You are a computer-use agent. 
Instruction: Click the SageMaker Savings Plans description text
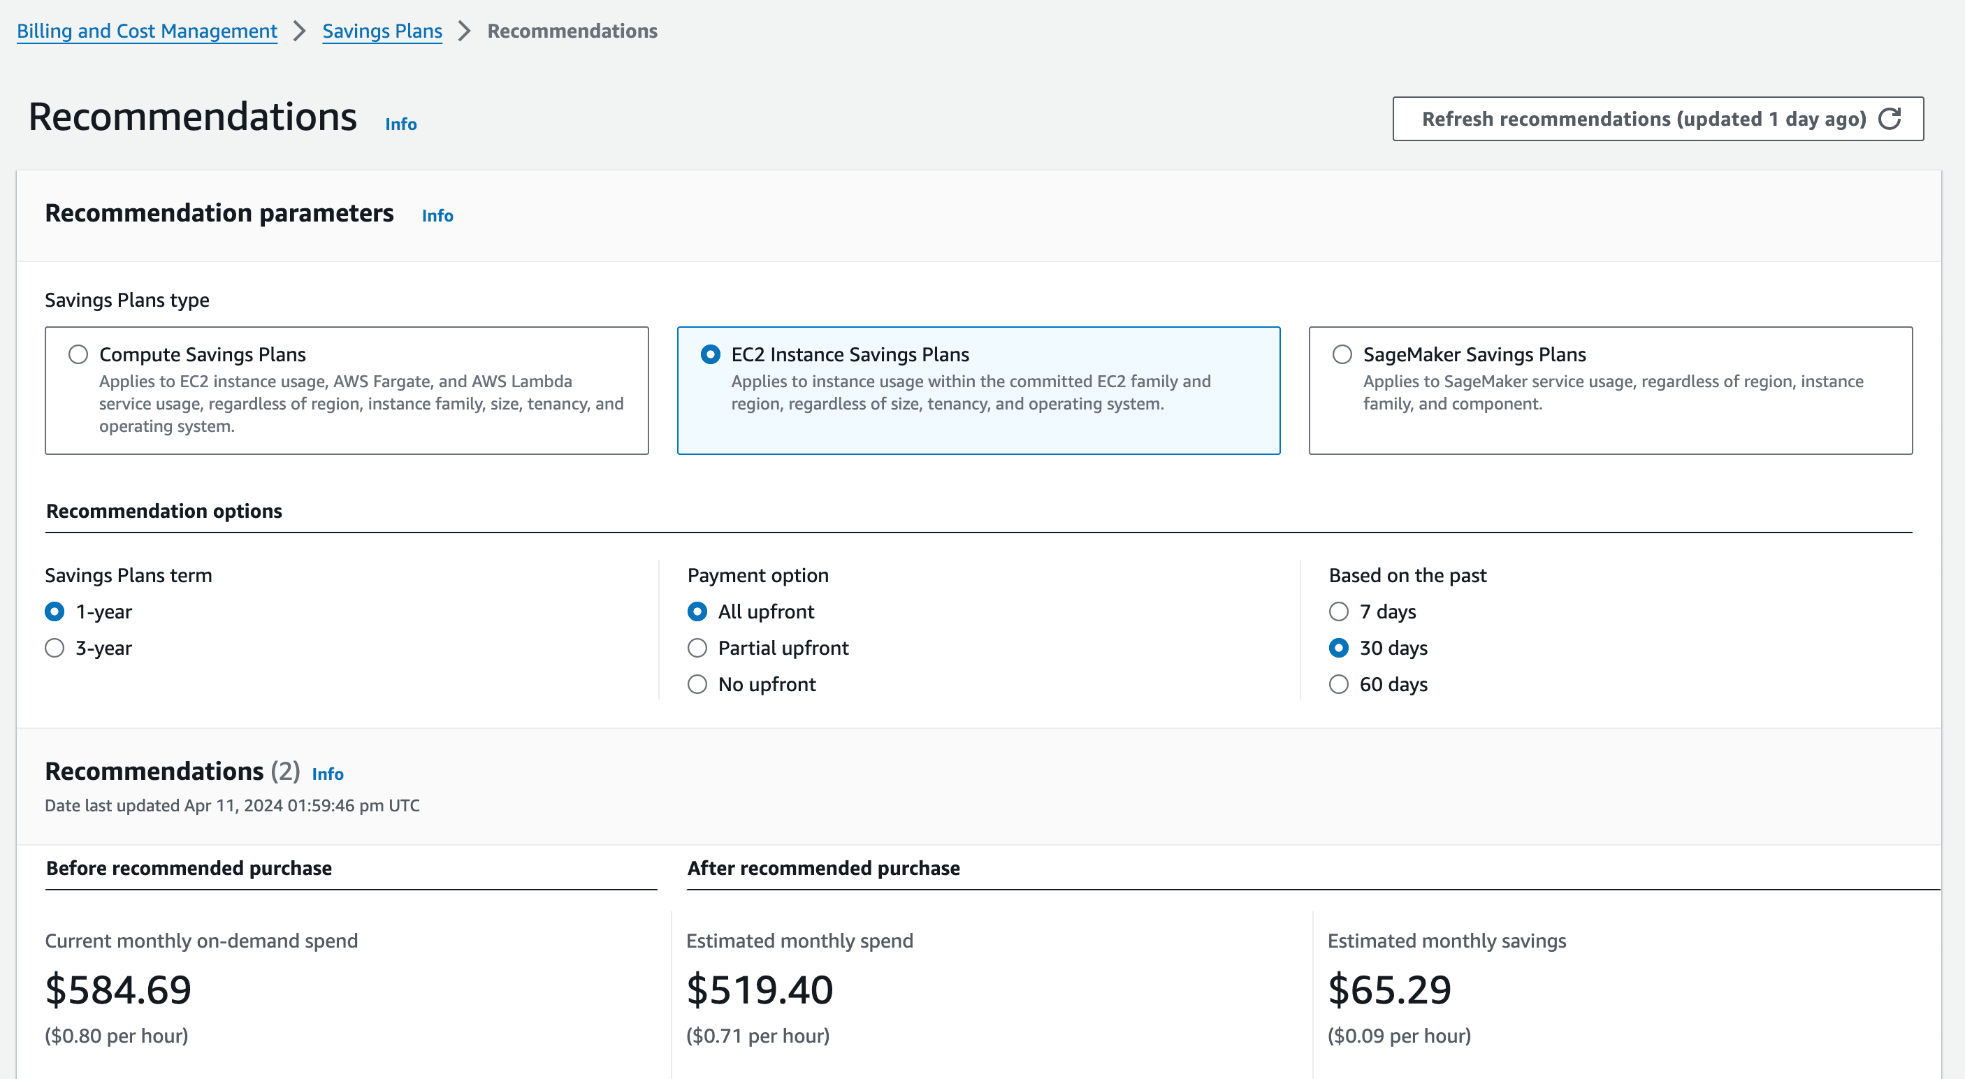[1613, 392]
